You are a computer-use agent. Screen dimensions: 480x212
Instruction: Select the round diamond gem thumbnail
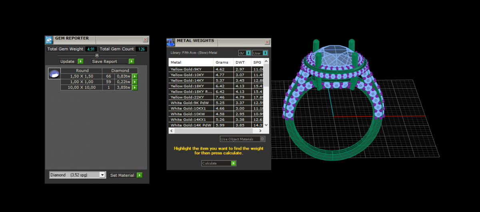(x=54, y=74)
